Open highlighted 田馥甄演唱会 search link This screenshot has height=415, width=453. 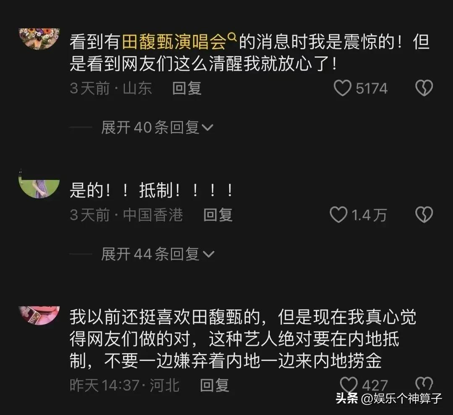tap(174, 42)
